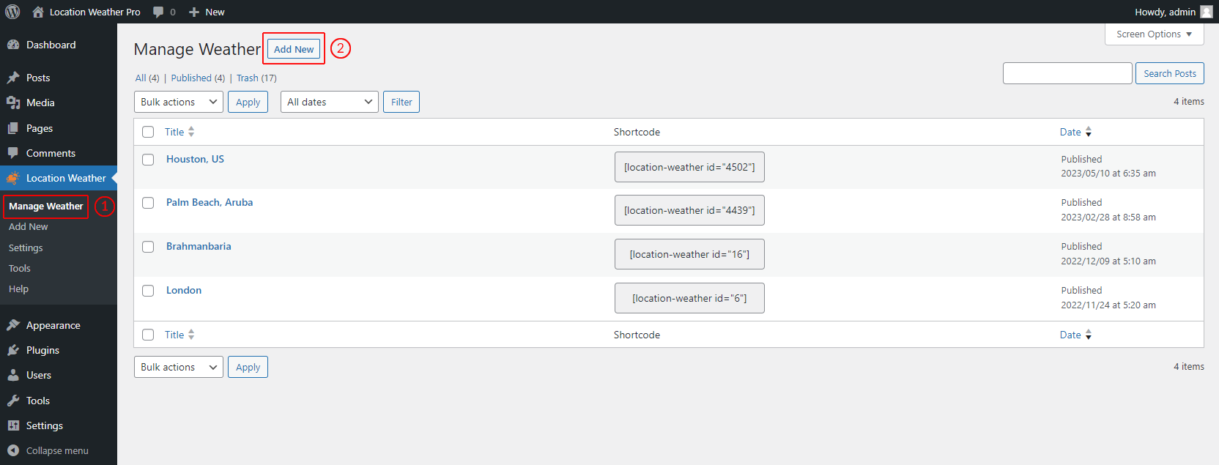Viewport: 1219px width, 465px height.
Task: Open Dashboard from the sidebar icon
Action: (x=13, y=45)
